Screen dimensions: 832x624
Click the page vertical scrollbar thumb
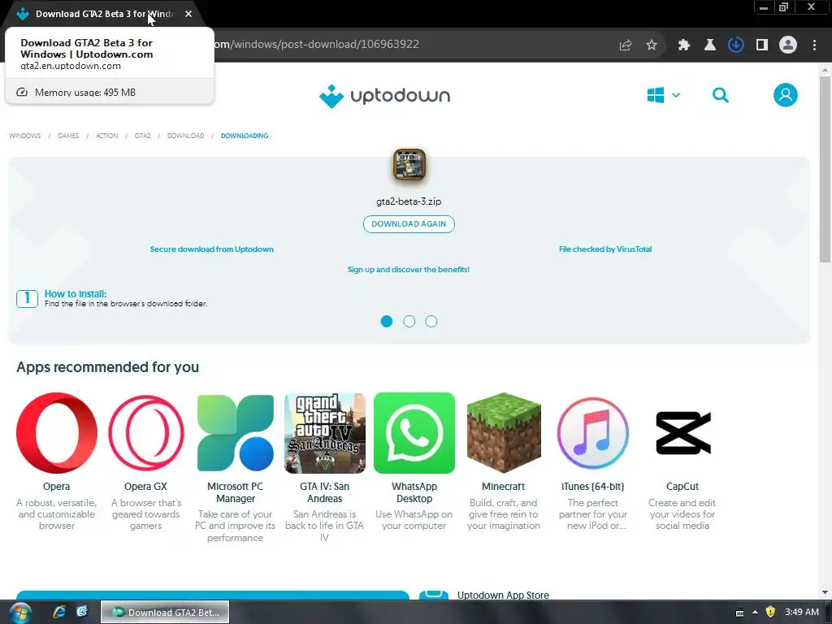click(x=825, y=169)
